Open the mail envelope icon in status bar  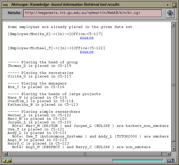[x=170, y=160]
